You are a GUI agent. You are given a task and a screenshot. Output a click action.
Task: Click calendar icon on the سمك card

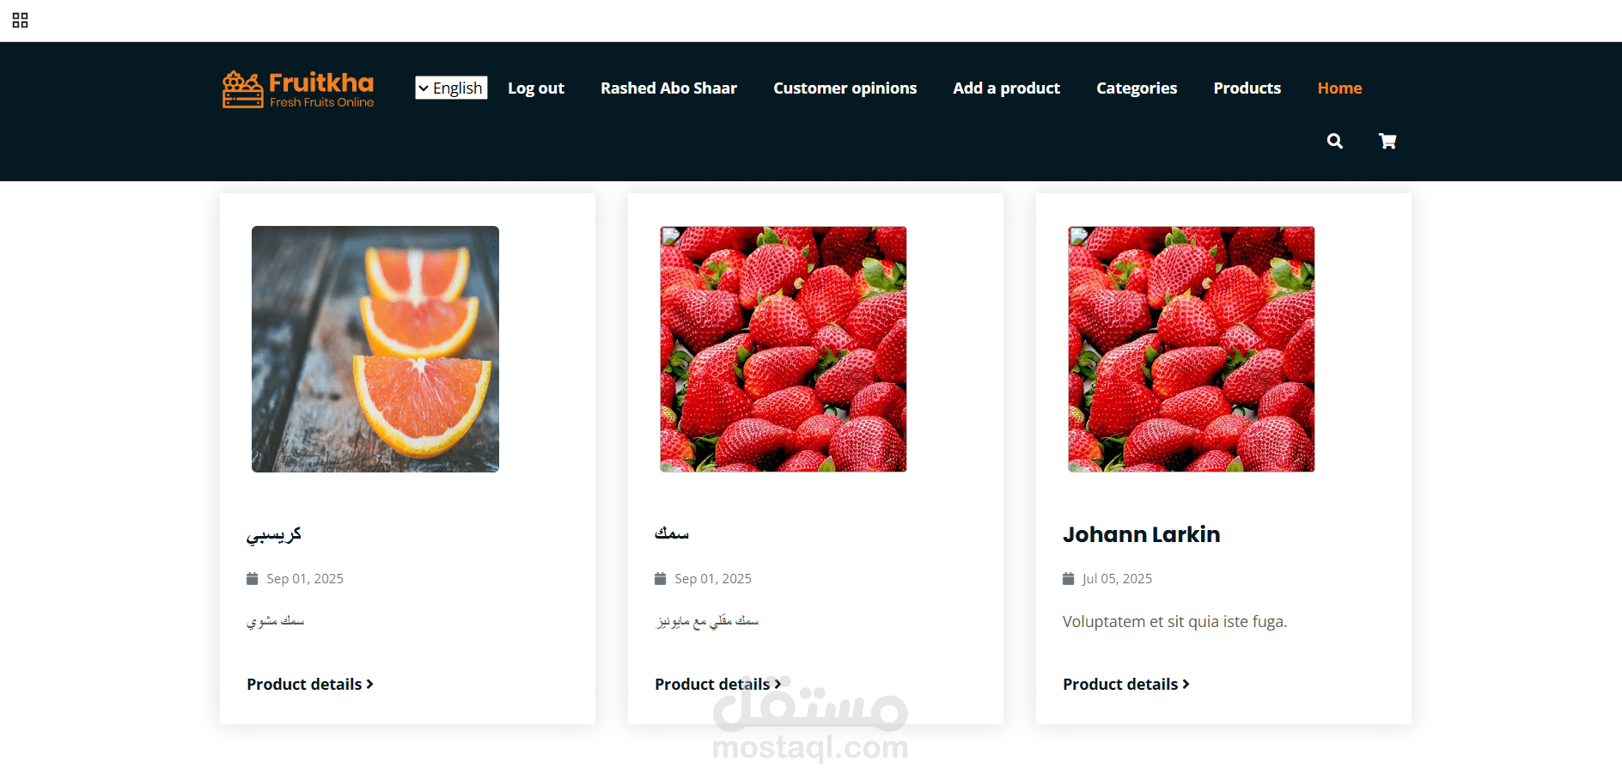660,579
